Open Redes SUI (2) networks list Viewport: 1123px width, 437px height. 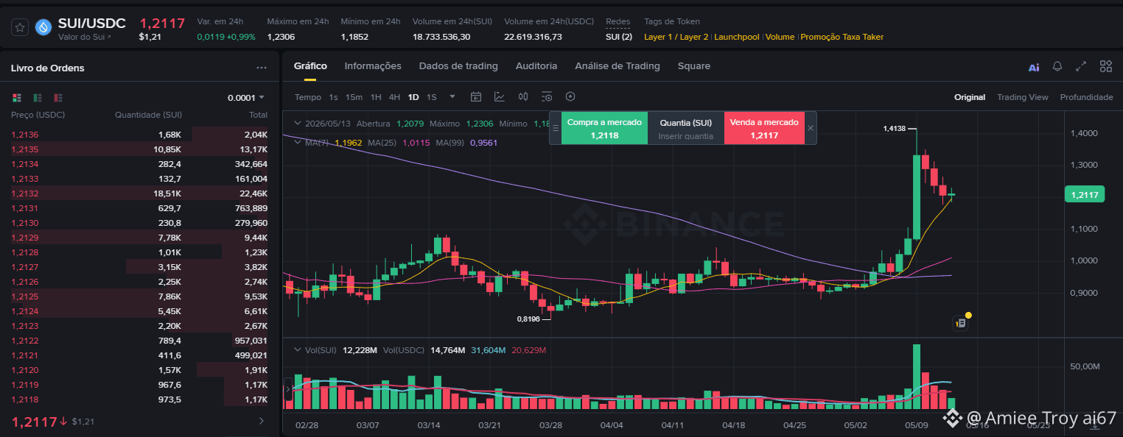(x=618, y=37)
